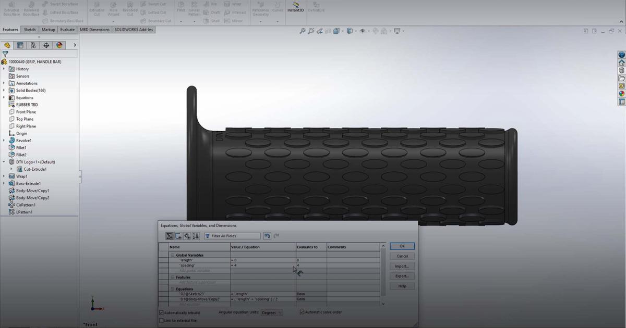Switch to Ordered View icon in dialog
The width and height of the screenshot is (626, 328).
196,236
